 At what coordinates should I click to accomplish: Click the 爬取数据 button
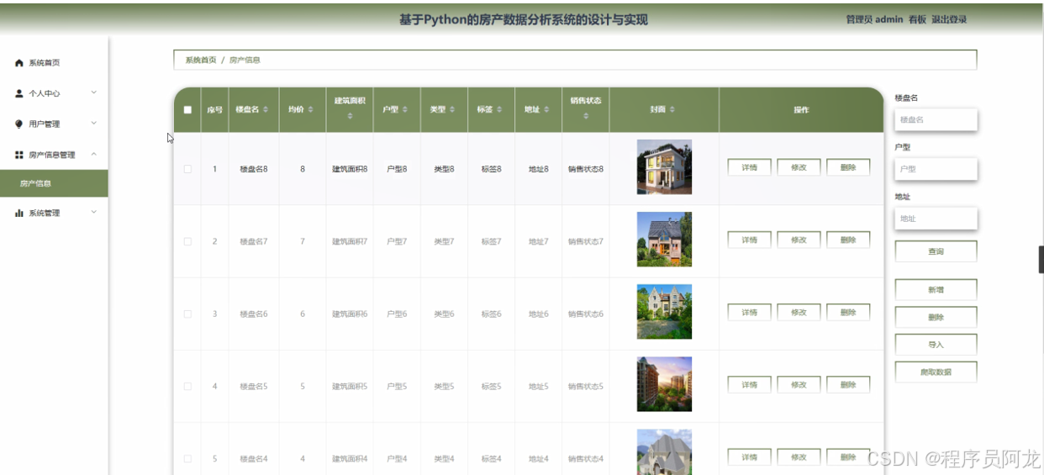(x=936, y=372)
